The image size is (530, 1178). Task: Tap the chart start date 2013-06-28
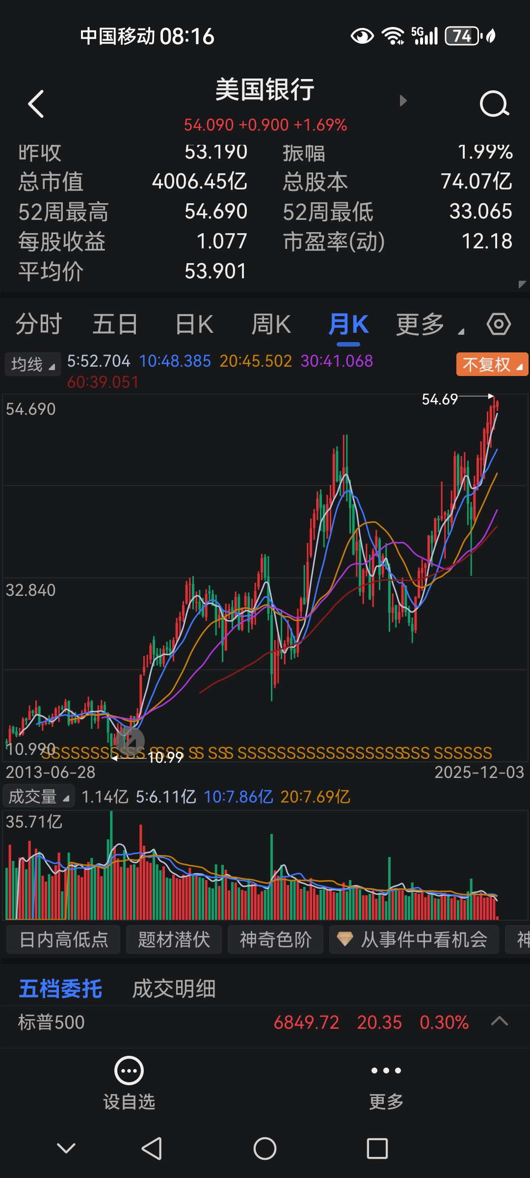click(51, 772)
